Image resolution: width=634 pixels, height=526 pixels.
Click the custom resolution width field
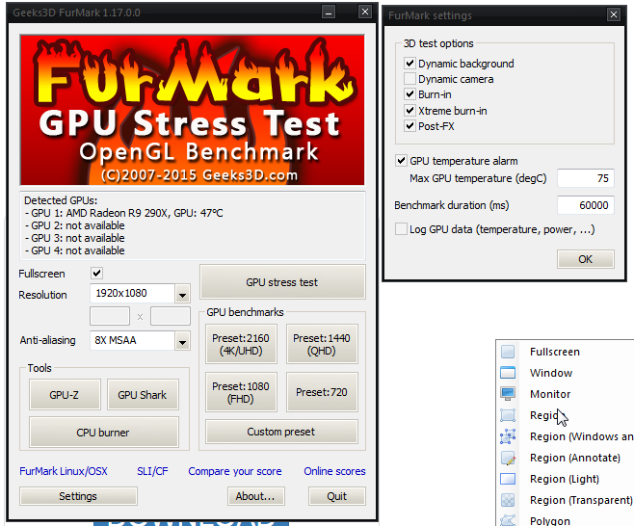click(110, 316)
